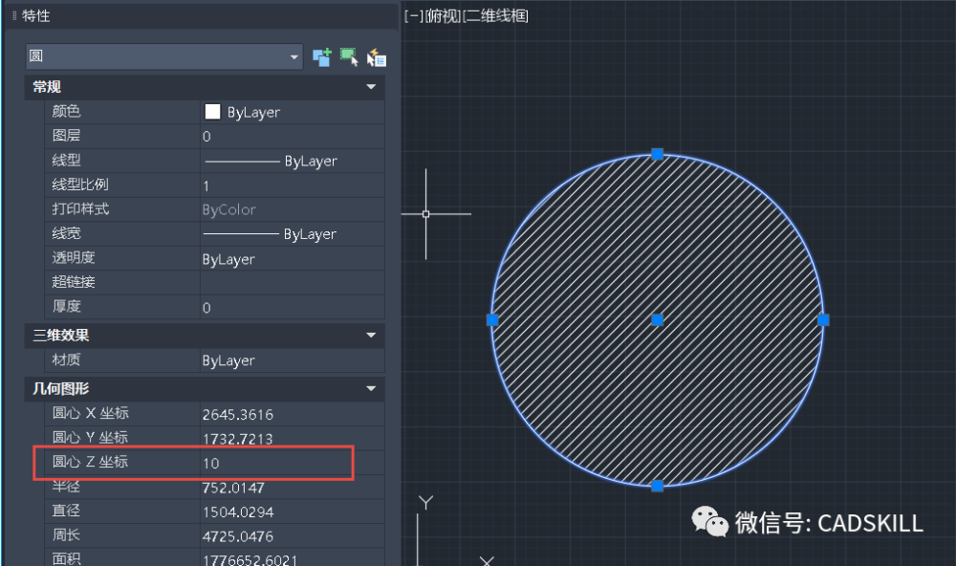Select the circle's left quadrant grip
Image resolution: width=956 pixels, height=566 pixels.
492,319
